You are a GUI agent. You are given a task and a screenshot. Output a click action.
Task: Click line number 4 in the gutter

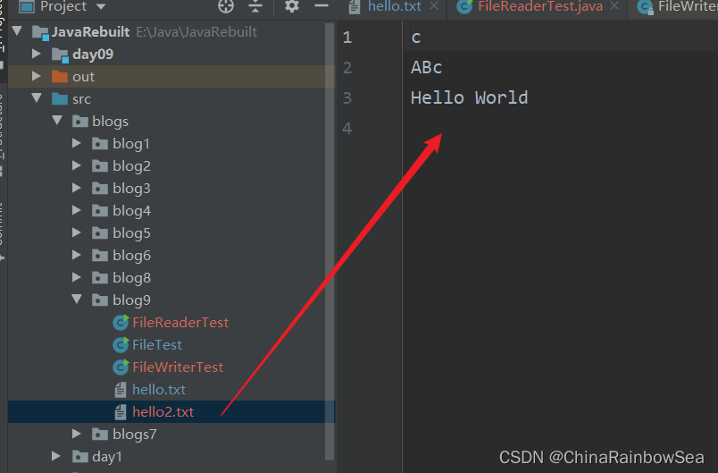coord(347,128)
